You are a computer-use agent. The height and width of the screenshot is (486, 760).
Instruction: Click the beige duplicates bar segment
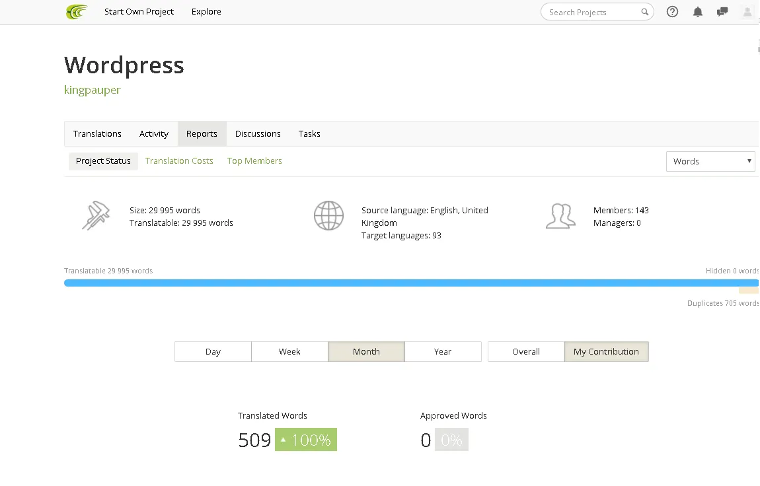[x=748, y=291]
